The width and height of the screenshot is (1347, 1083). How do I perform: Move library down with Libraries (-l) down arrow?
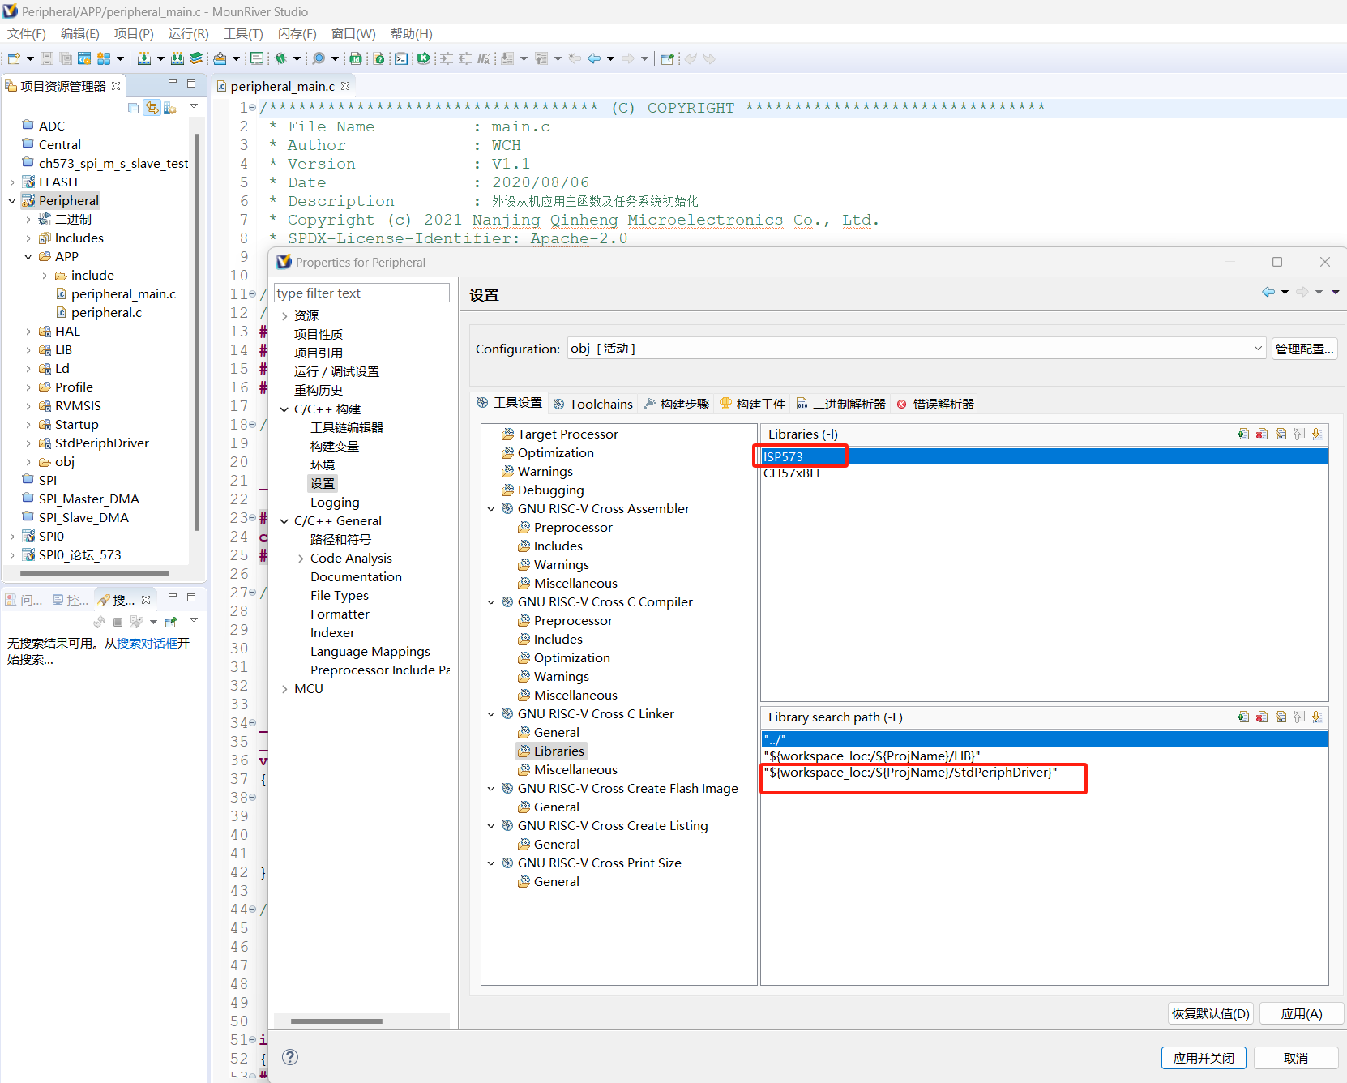pyautogui.click(x=1318, y=434)
